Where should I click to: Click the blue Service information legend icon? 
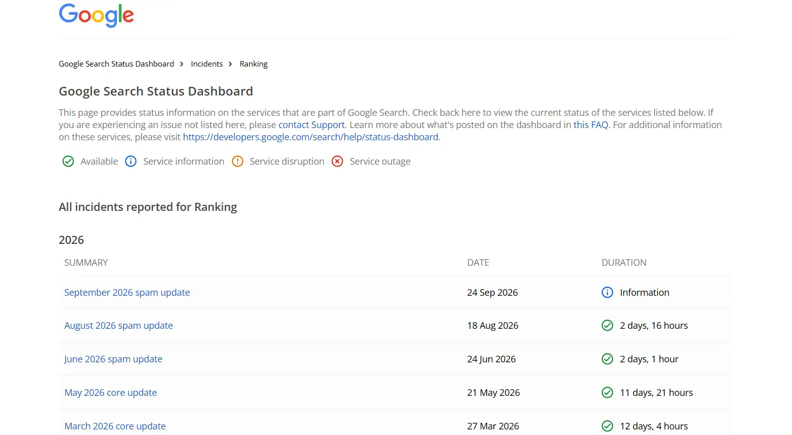(131, 162)
